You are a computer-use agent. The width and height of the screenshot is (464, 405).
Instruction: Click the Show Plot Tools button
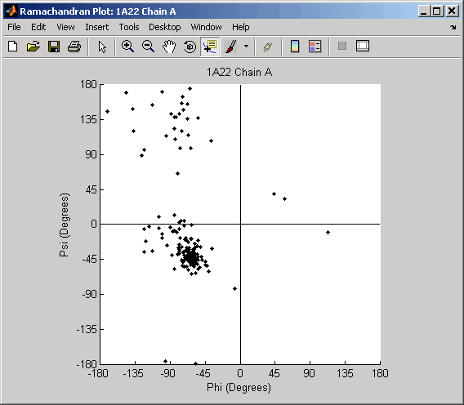click(x=363, y=47)
